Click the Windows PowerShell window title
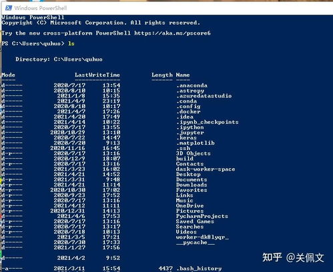Screen dimensions: 333x272 click(x=41, y=8)
